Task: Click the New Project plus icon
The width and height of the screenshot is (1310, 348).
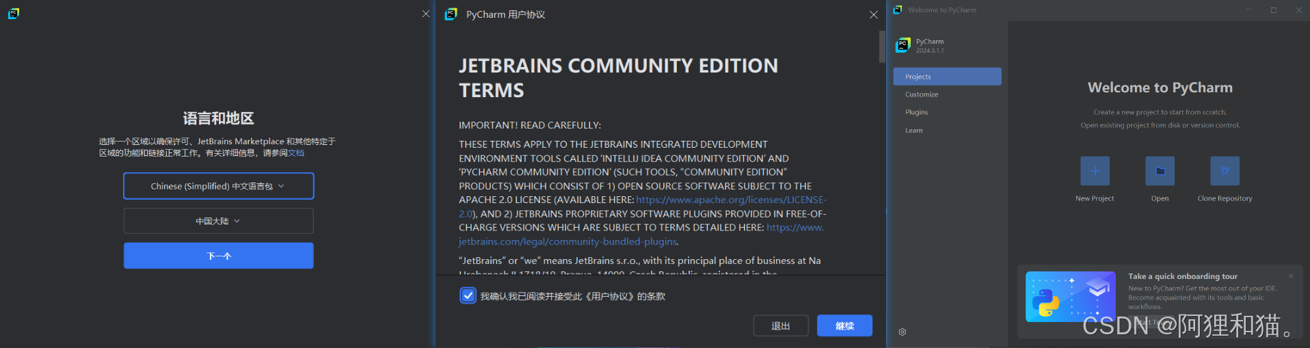Action: tap(1095, 171)
